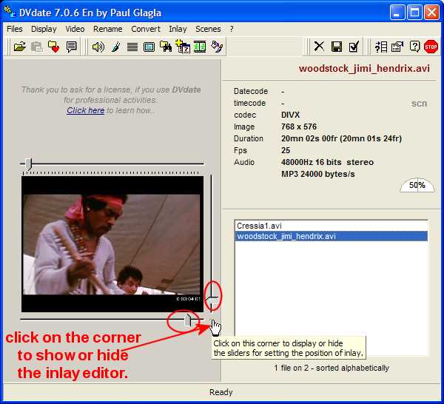Image resolution: width=444 pixels, height=404 pixels.
Task: Open the Video menu
Action: (75, 29)
